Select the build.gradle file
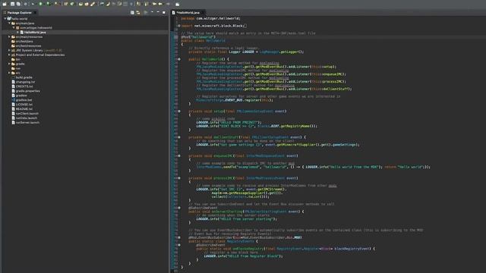The height and width of the screenshot is (273, 486). coord(22,77)
